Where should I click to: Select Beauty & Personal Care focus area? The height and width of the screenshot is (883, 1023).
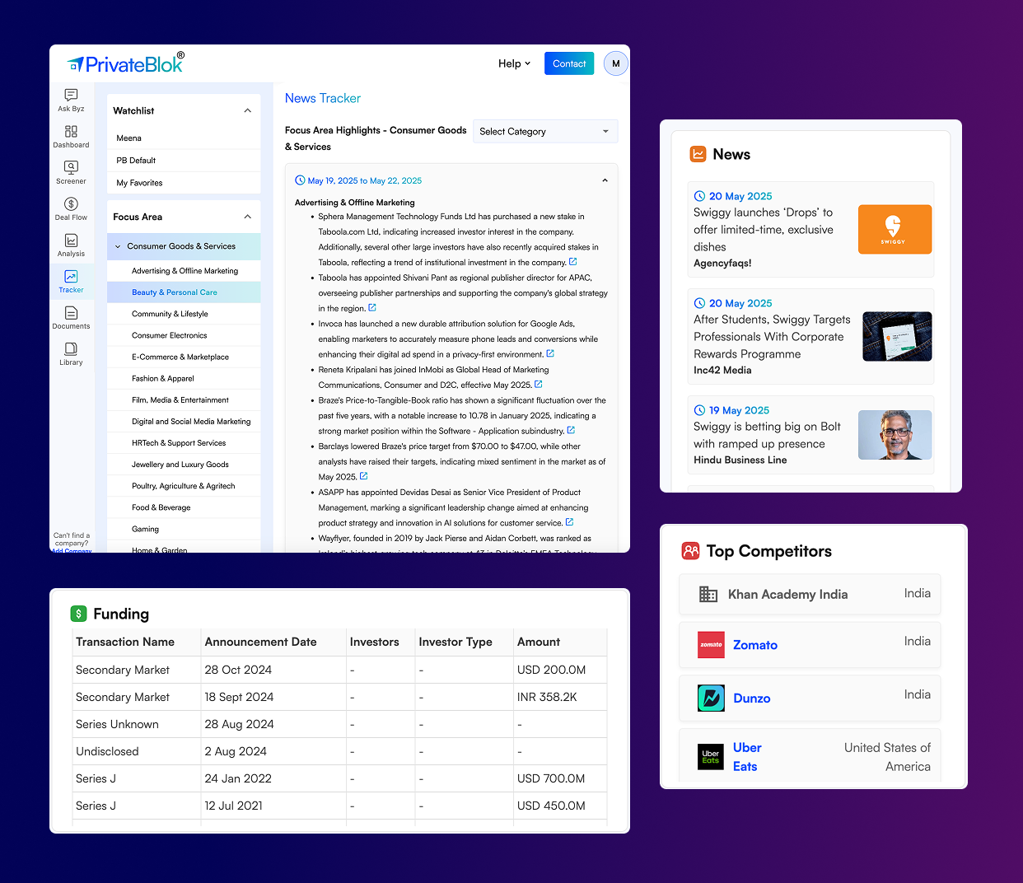click(175, 292)
